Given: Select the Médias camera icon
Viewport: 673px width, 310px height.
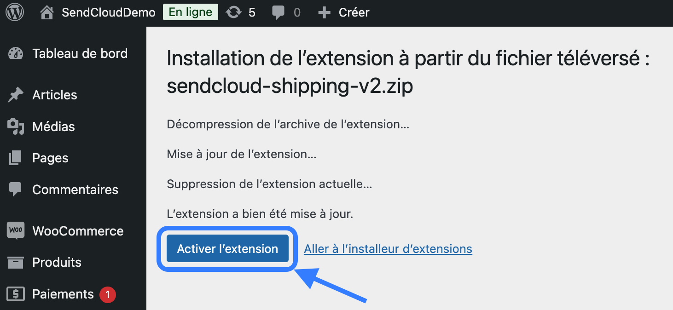Looking at the screenshot, I should (x=16, y=126).
